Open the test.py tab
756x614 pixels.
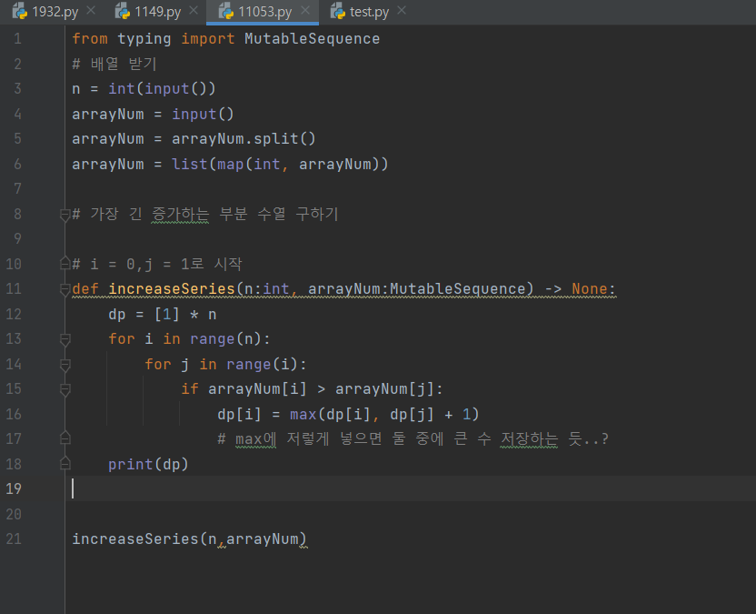(369, 12)
